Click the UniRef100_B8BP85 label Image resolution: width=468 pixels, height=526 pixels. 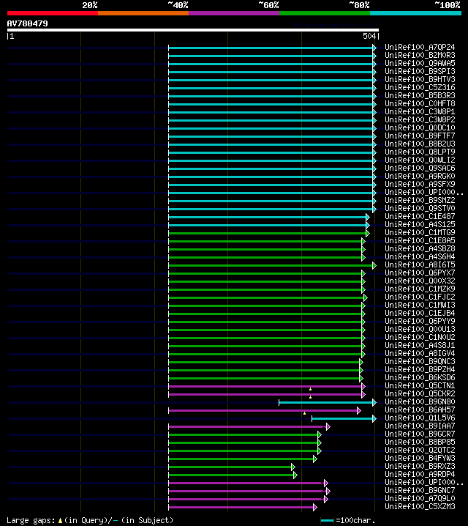(x=420, y=442)
